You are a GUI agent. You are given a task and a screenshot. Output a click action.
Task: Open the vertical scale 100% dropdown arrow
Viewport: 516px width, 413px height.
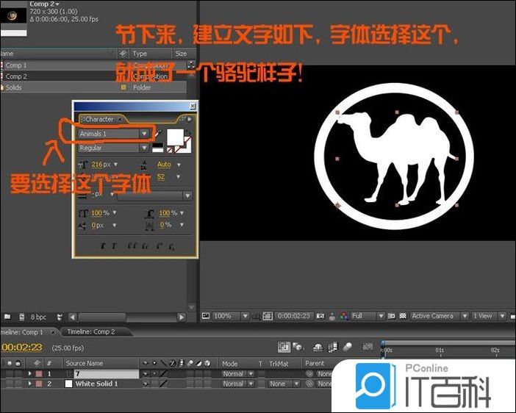(115, 213)
